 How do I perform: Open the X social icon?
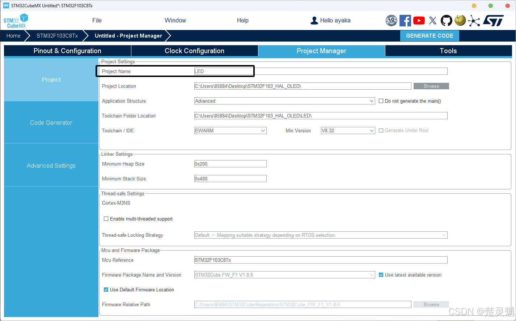click(433, 21)
